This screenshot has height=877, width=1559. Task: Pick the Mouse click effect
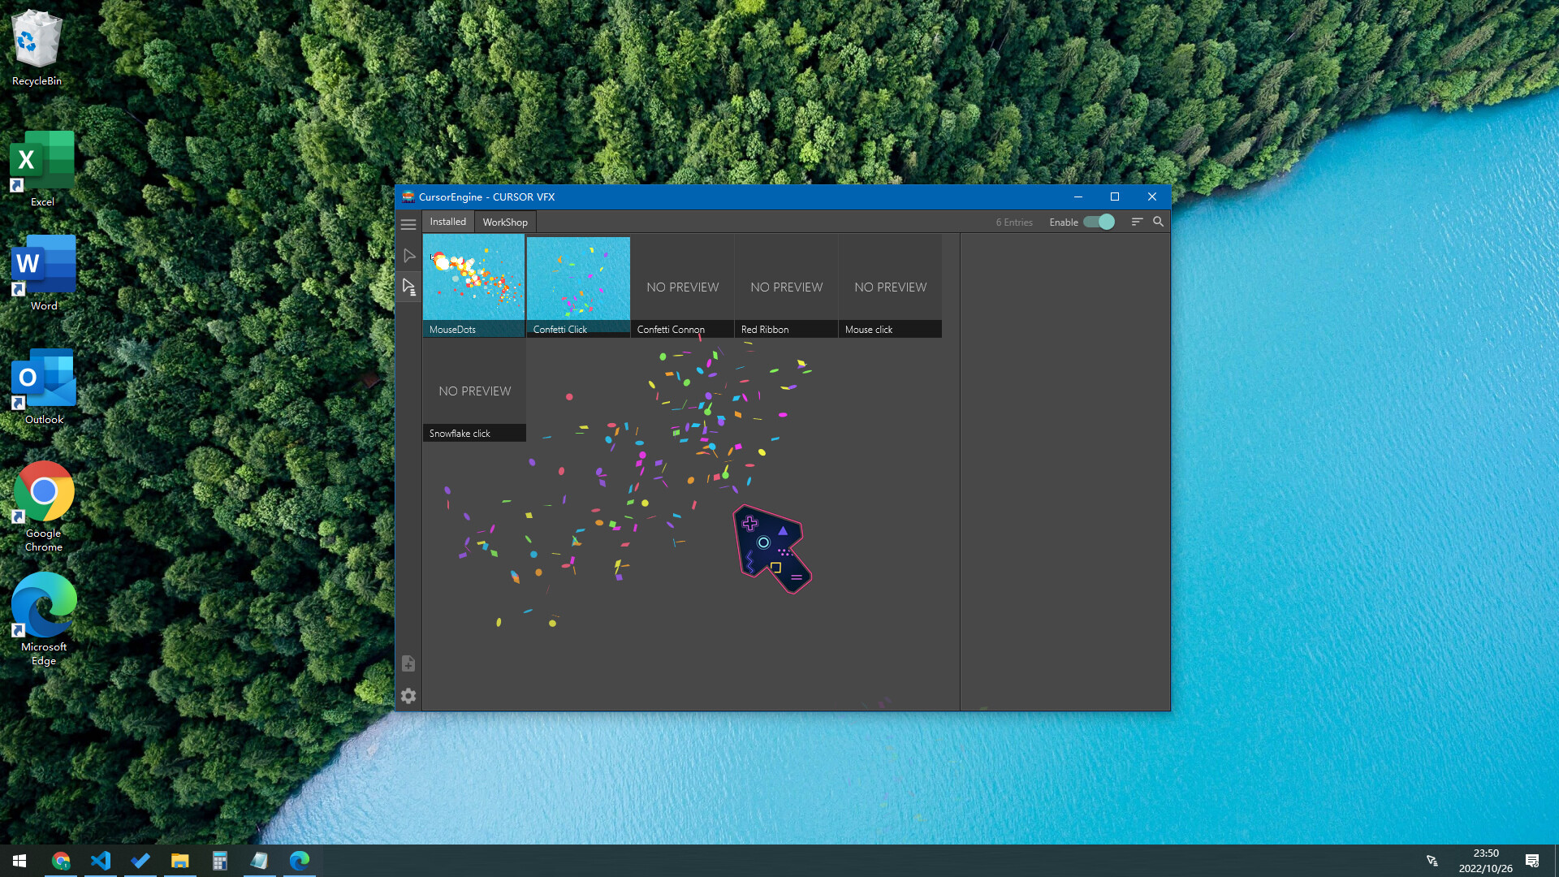point(890,287)
